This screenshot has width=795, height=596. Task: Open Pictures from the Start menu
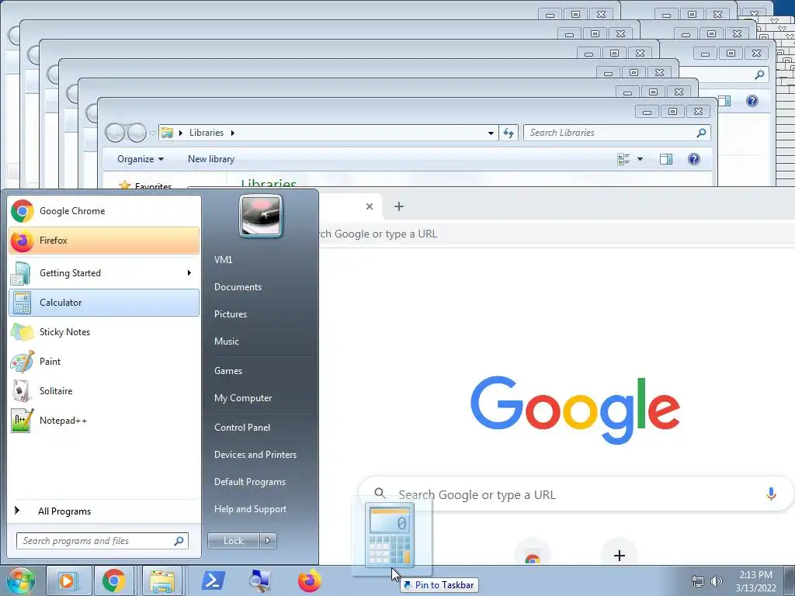point(231,314)
